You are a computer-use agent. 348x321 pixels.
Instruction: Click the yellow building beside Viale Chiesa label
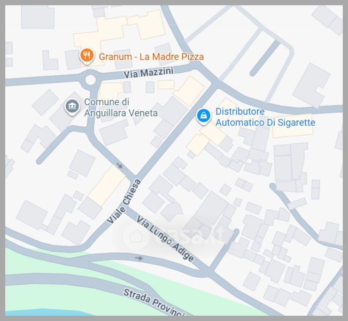click(x=107, y=185)
